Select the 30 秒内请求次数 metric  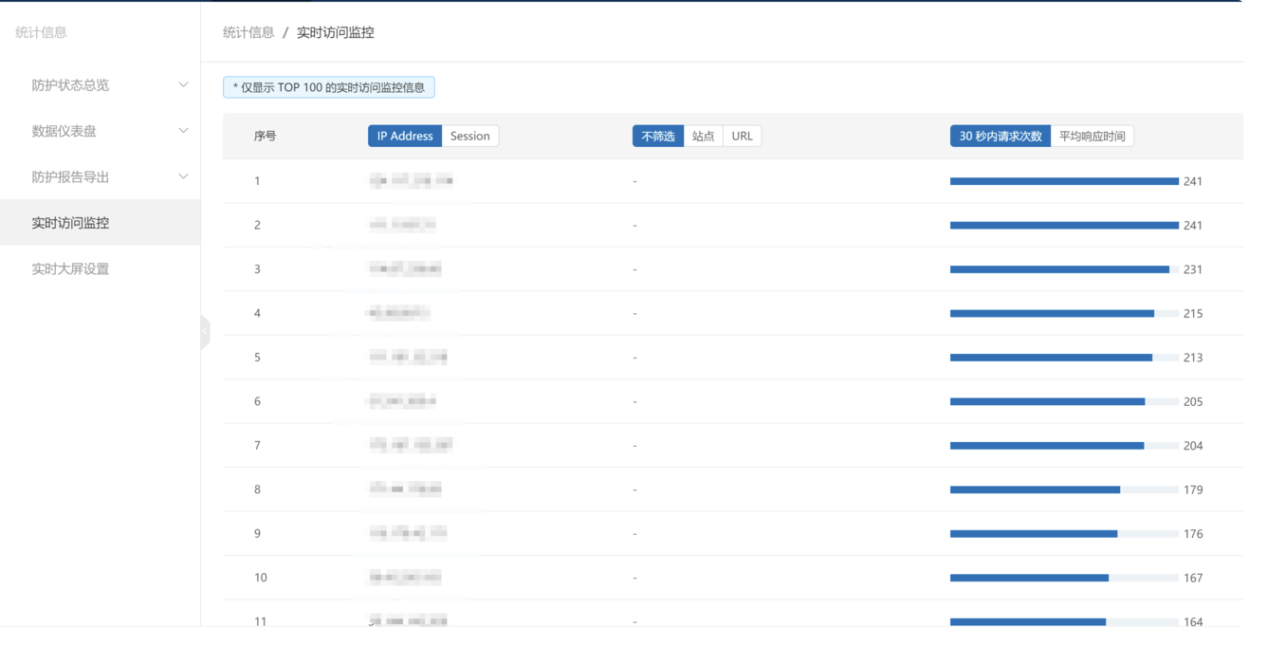pos(1000,136)
